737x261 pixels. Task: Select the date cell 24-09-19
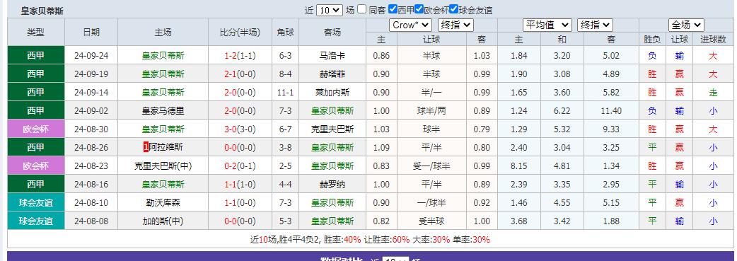coord(91,74)
